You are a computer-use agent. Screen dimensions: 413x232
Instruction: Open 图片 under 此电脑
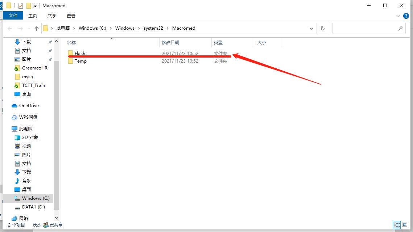tap(26, 155)
